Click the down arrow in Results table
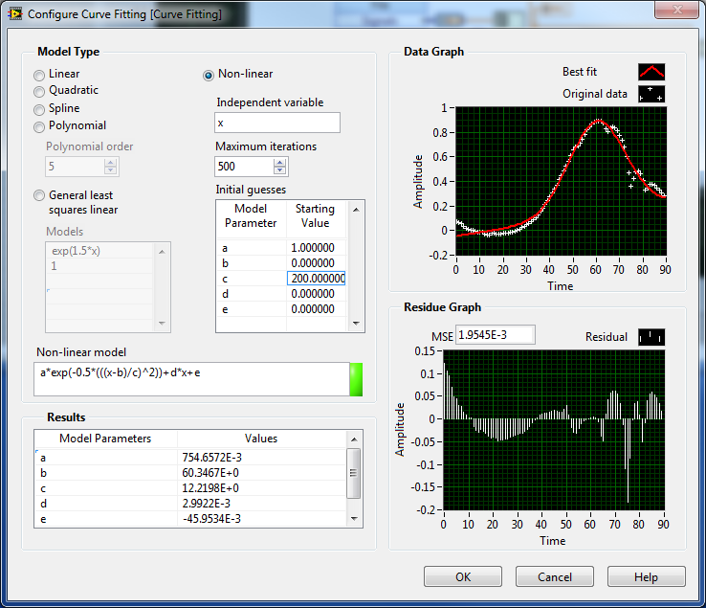This screenshot has width=706, height=608. [x=354, y=519]
